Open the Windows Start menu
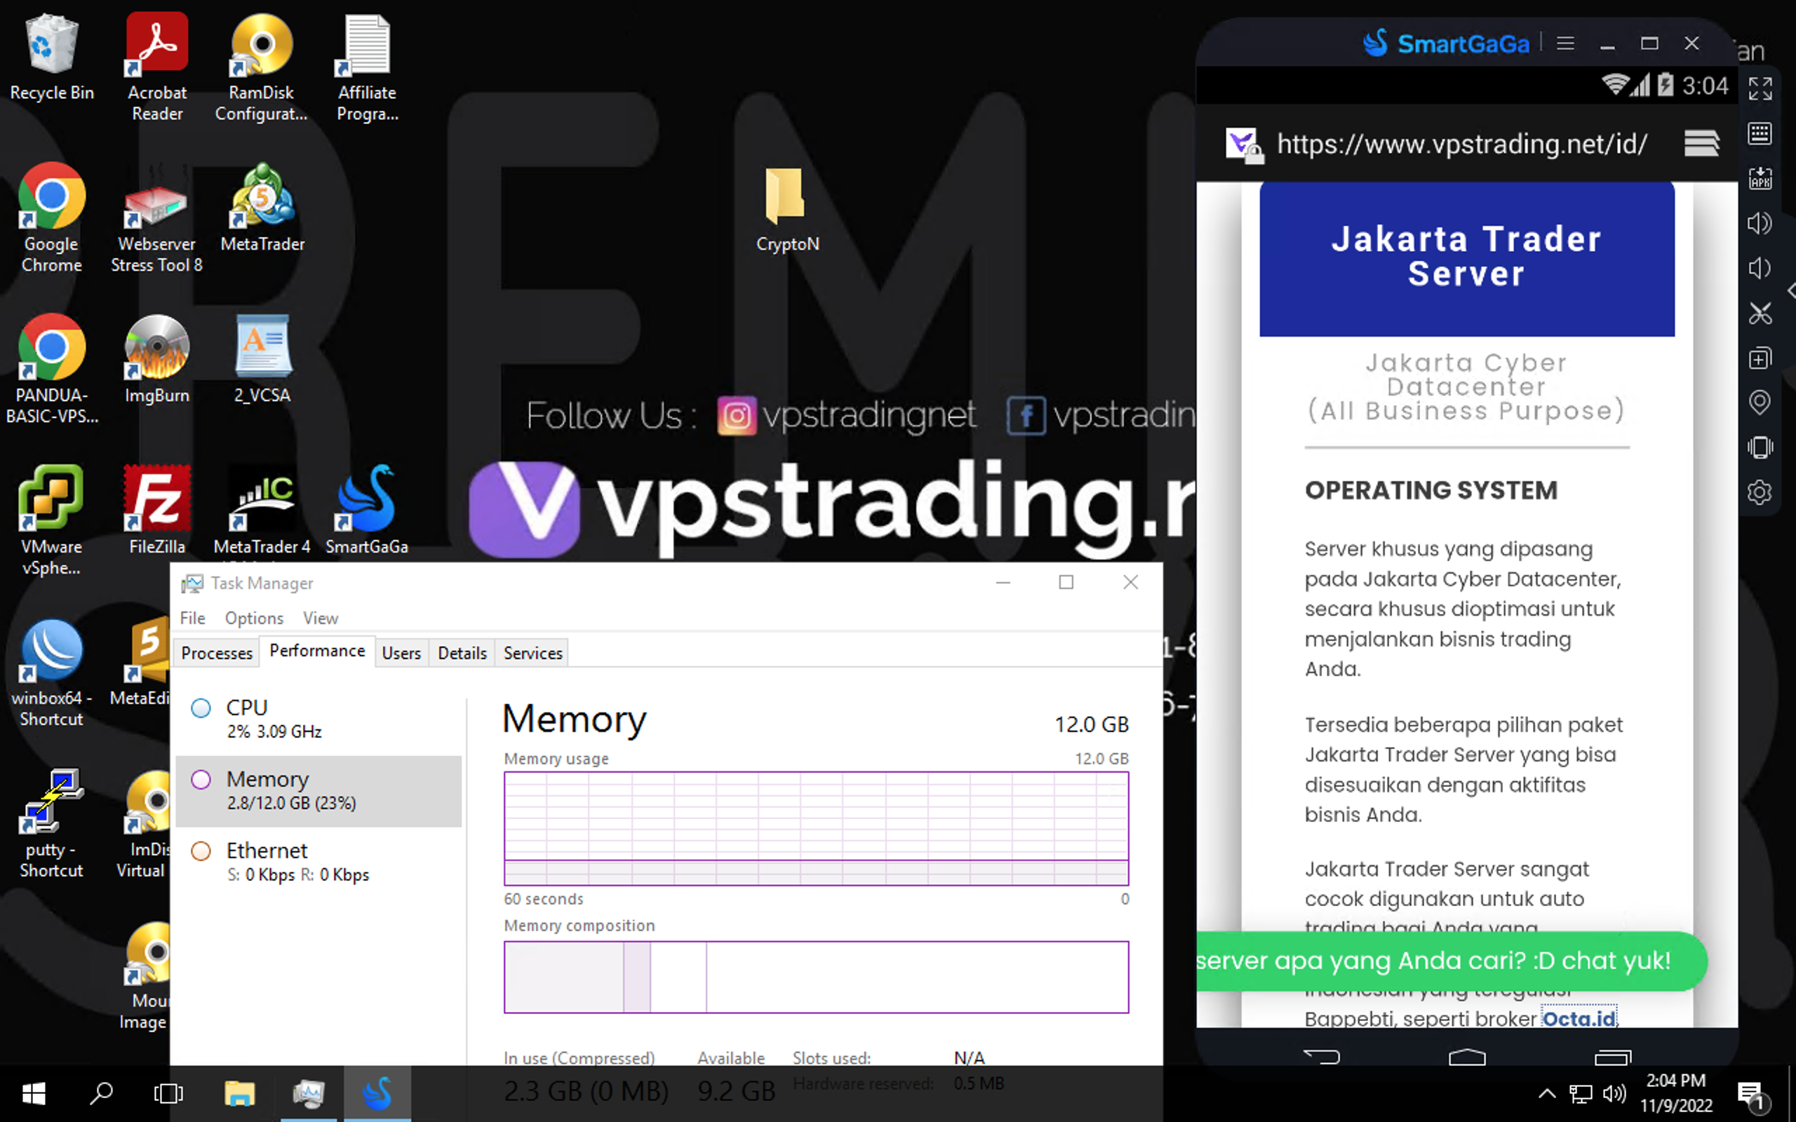 34,1094
